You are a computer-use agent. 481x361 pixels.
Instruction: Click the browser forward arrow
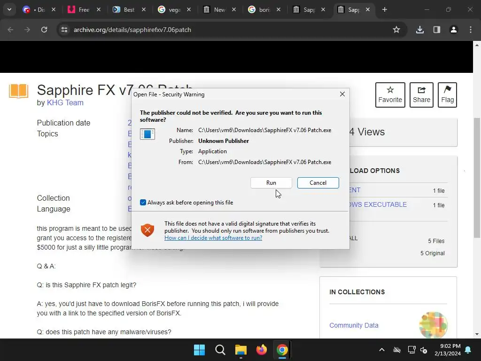click(x=27, y=30)
